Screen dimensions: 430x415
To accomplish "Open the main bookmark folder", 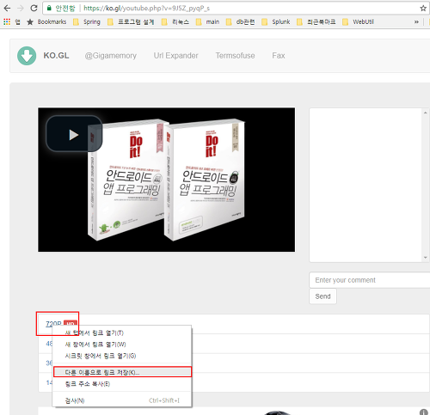I will coord(207,21).
